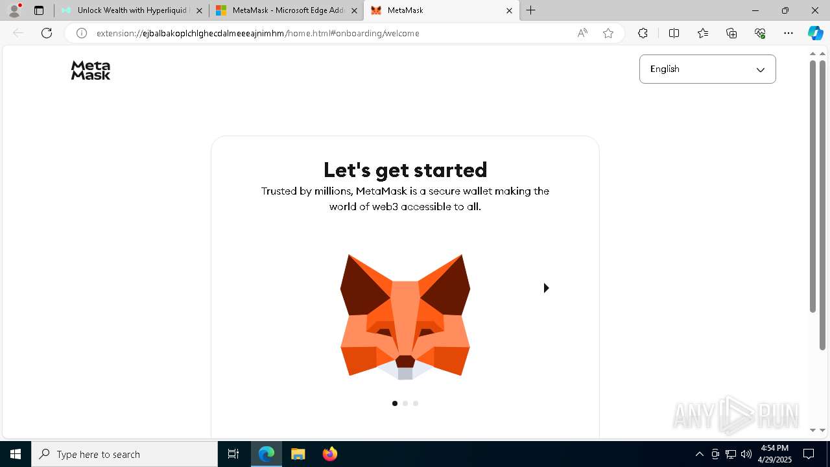This screenshot has height=467, width=830.
Task: Open the Extensions puzzle icon
Action: 643,33
